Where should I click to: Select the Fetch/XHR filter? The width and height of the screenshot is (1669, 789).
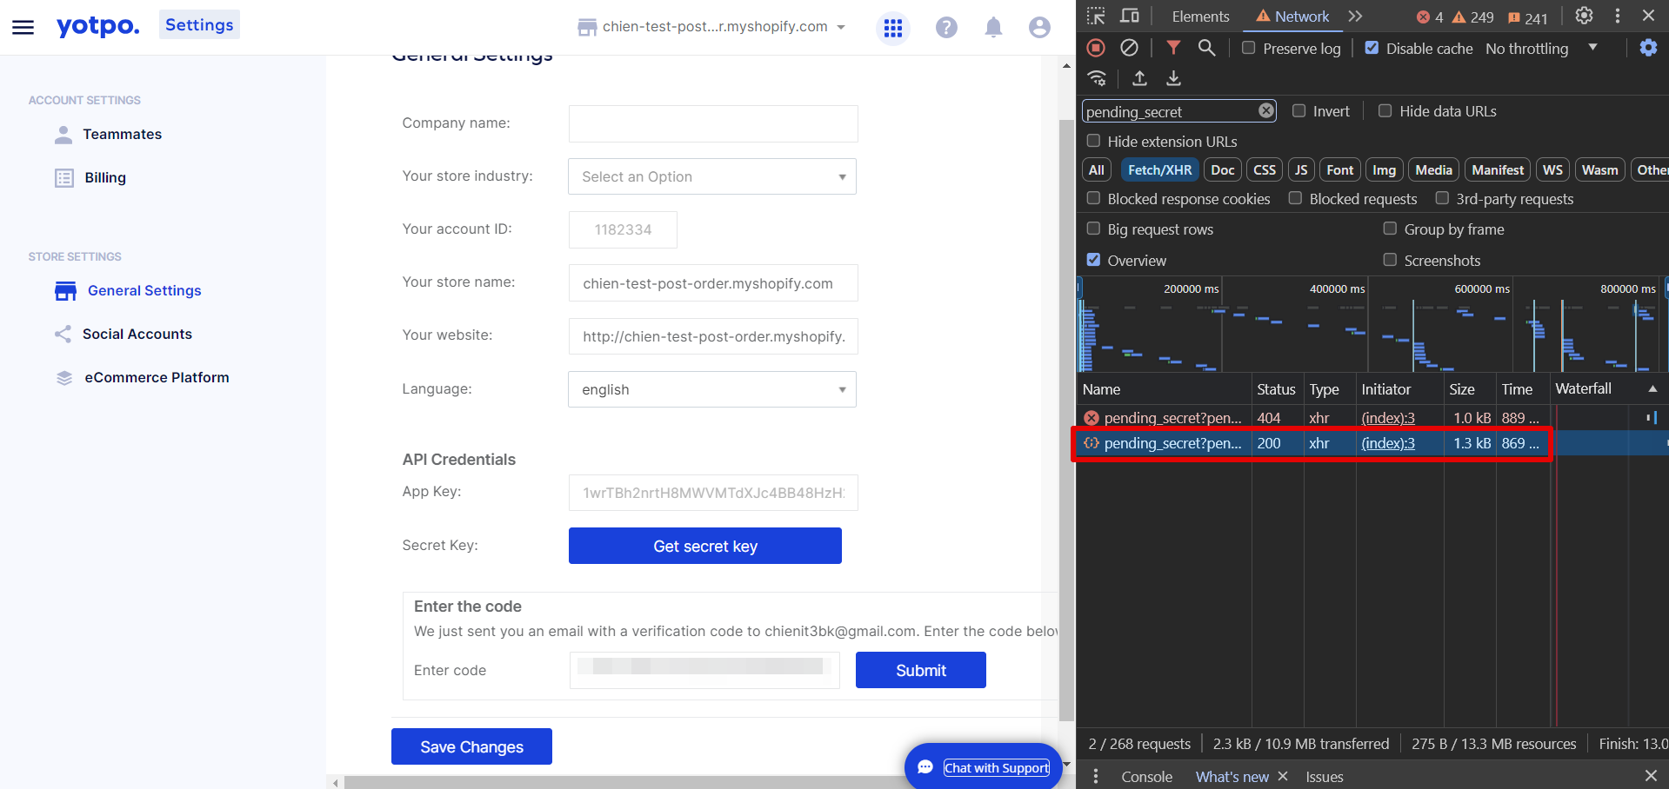pos(1159,170)
